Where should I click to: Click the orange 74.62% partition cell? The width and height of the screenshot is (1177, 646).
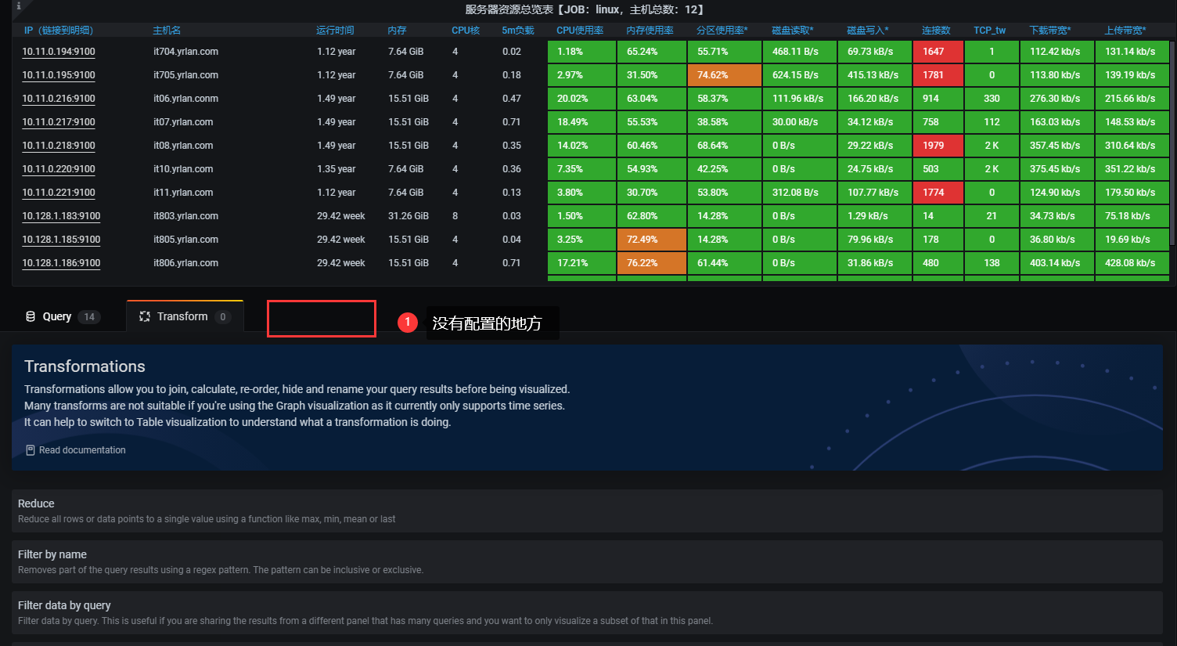coord(725,75)
